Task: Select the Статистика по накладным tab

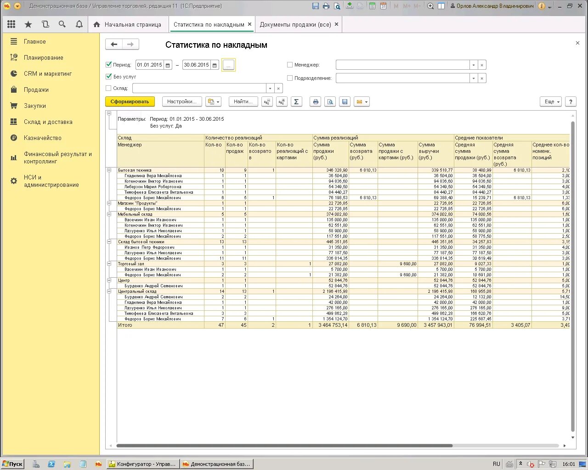Action: point(209,24)
